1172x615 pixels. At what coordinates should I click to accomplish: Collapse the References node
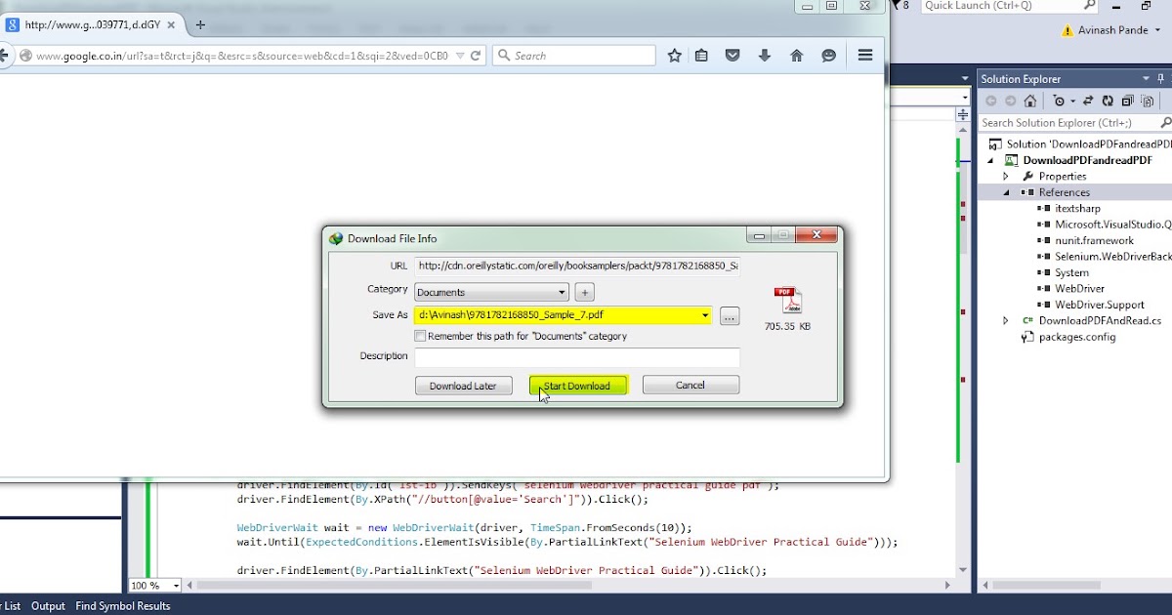pos(1006,192)
